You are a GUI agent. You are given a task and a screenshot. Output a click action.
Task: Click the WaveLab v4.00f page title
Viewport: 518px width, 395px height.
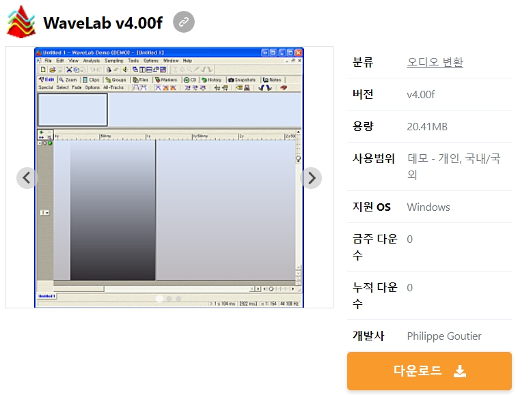[103, 23]
